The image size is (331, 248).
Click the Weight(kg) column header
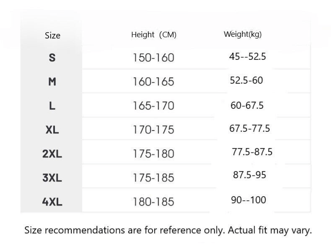(x=243, y=34)
